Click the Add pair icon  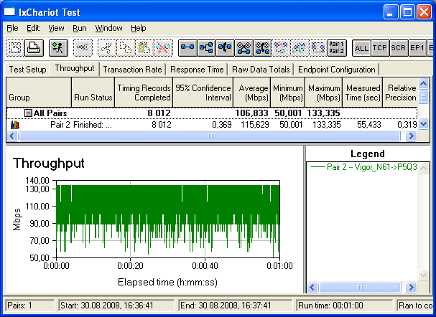(187, 48)
